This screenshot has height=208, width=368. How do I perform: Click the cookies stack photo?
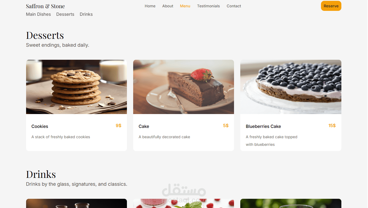(76, 87)
